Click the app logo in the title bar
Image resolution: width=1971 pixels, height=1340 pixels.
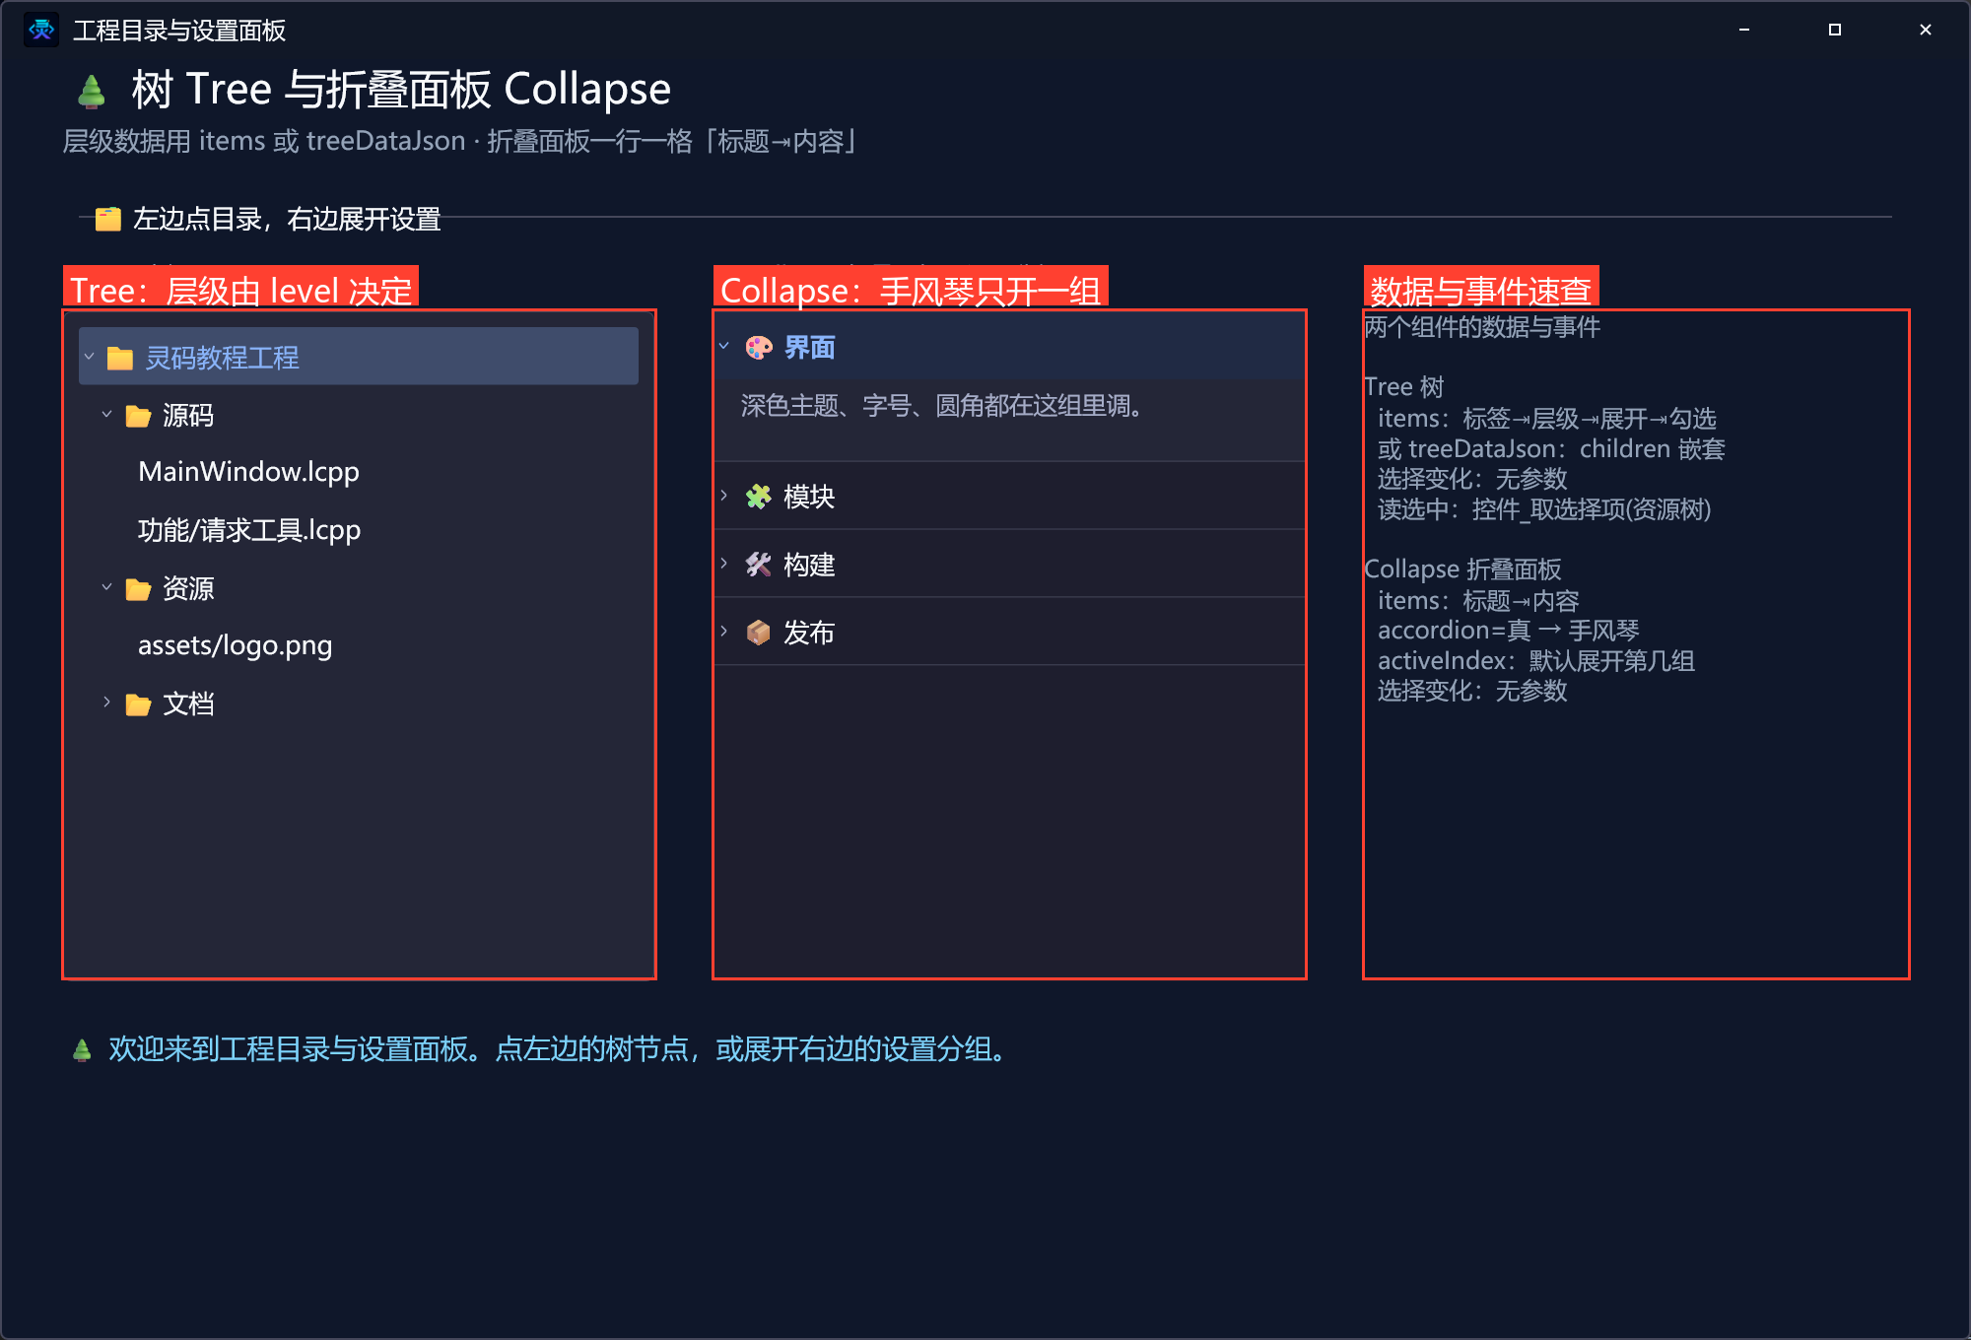(x=41, y=30)
